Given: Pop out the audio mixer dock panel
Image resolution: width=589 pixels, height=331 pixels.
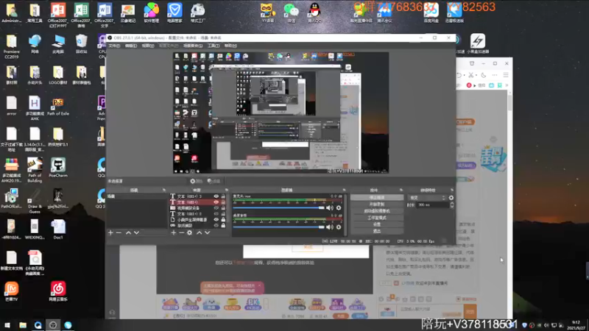Looking at the screenshot, I should click(344, 191).
